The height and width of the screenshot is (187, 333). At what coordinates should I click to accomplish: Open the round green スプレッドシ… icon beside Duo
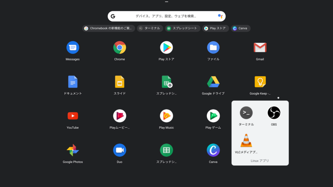(166, 150)
